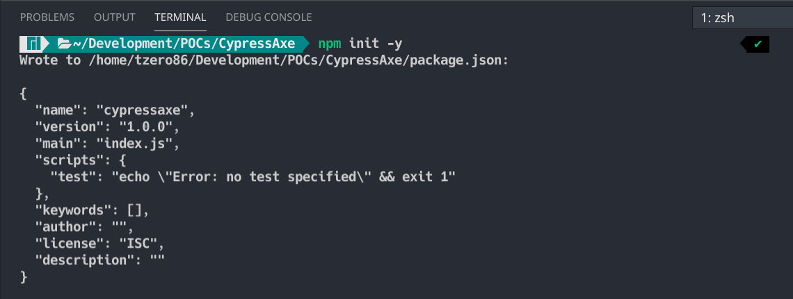Show the DEBUG CONSOLE tab

pos(269,17)
